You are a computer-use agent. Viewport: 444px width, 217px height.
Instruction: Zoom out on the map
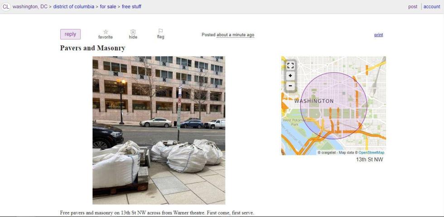click(x=290, y=86)
